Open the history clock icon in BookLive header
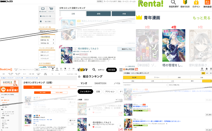Viewport: 212px width, 131px height. [57, 69]
